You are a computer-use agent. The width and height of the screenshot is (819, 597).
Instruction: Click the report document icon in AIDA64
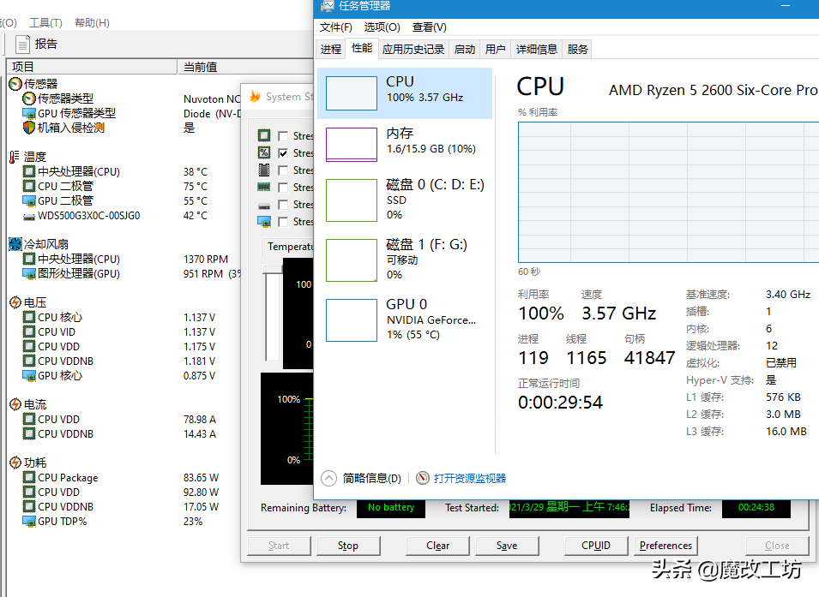pos(22,45)
